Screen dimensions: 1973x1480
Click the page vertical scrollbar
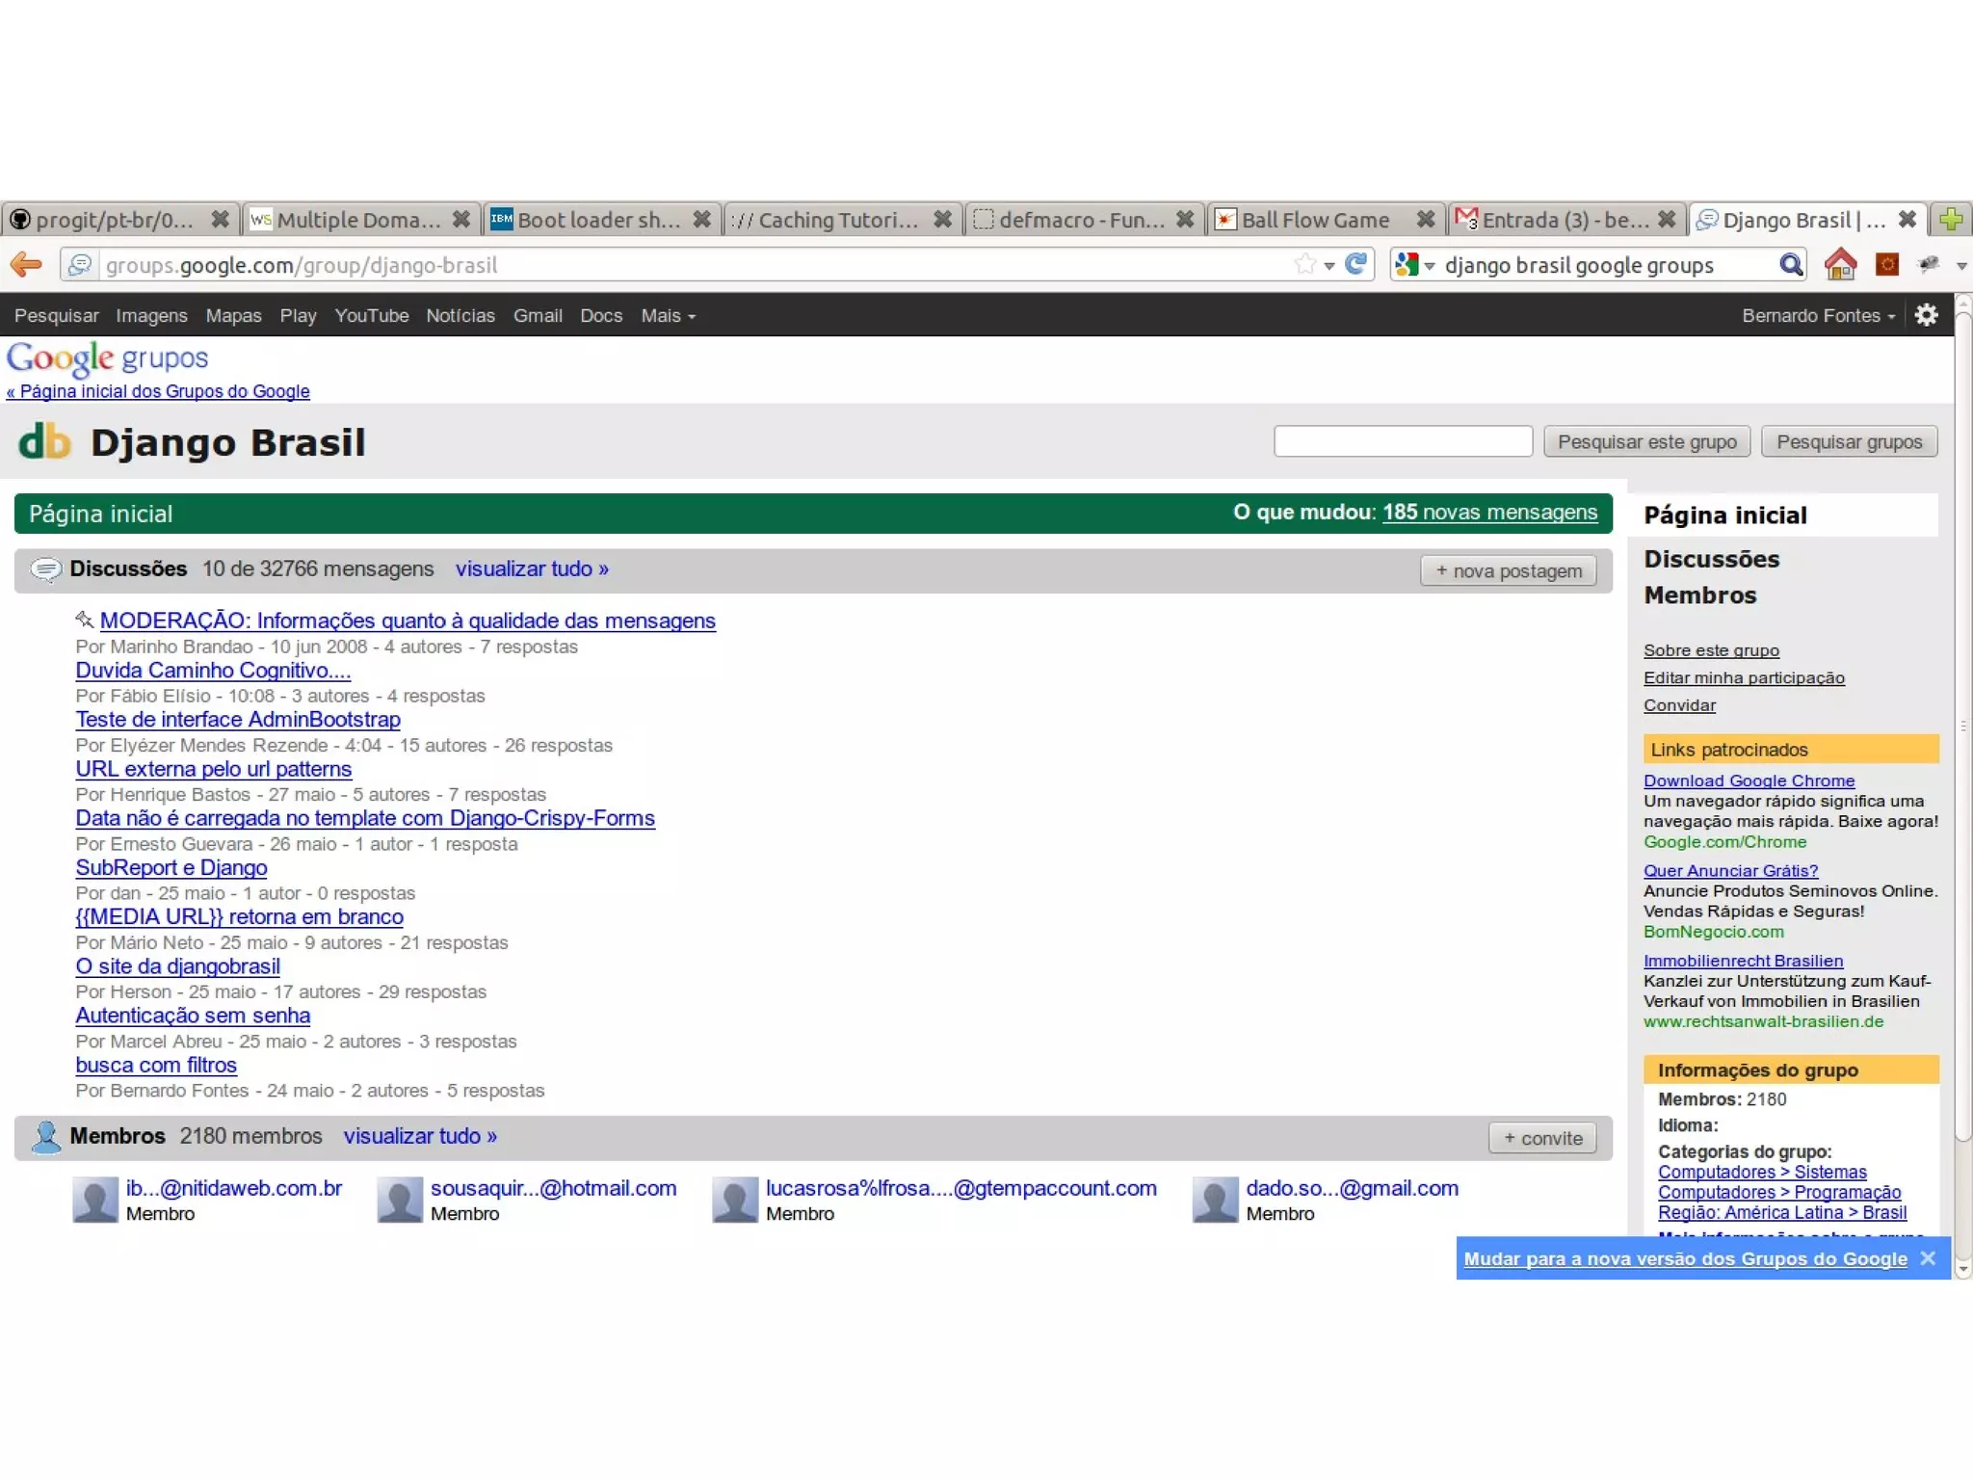(x=1962, y=723)
